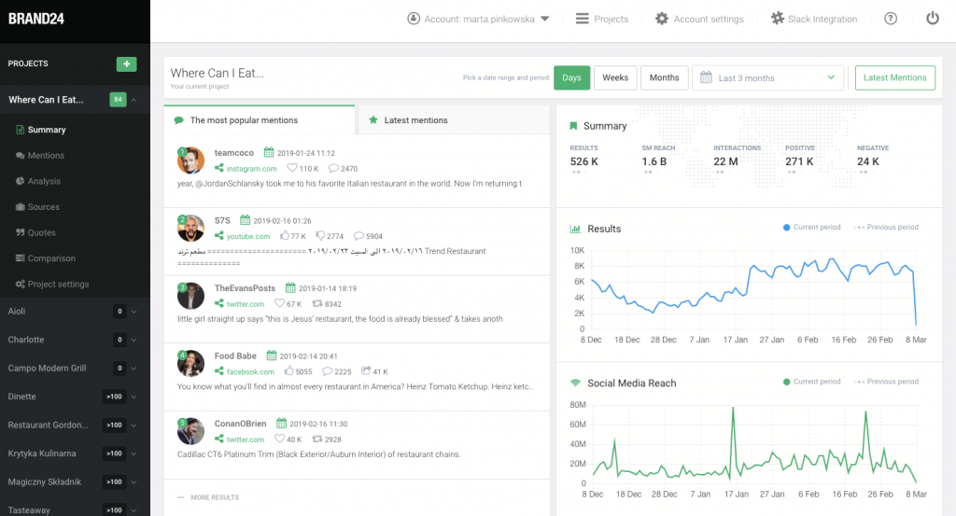Viewport: 956px width, 516px height.
Task: Open twitter.com link on ConanOBrien mention
Action: coord(246,439)
